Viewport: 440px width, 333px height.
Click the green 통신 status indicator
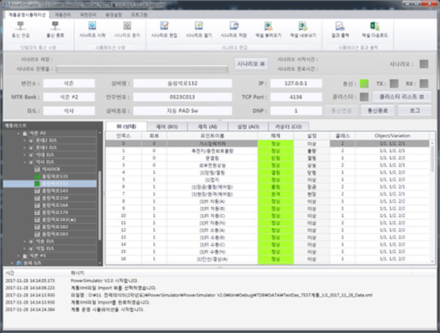click(x=363, y=83)
